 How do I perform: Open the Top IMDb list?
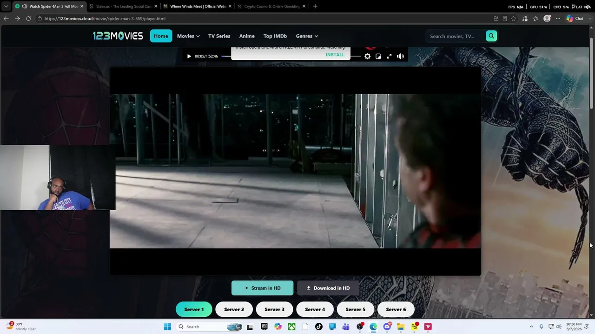pyautogui.click(x=275, y=36)
